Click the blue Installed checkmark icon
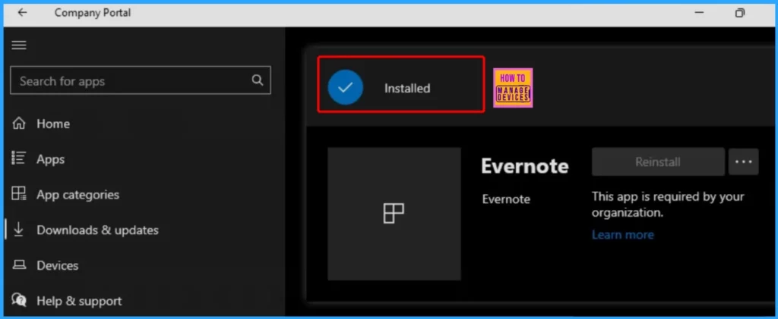Screen dimensions: 778x319 click(346, 88)
